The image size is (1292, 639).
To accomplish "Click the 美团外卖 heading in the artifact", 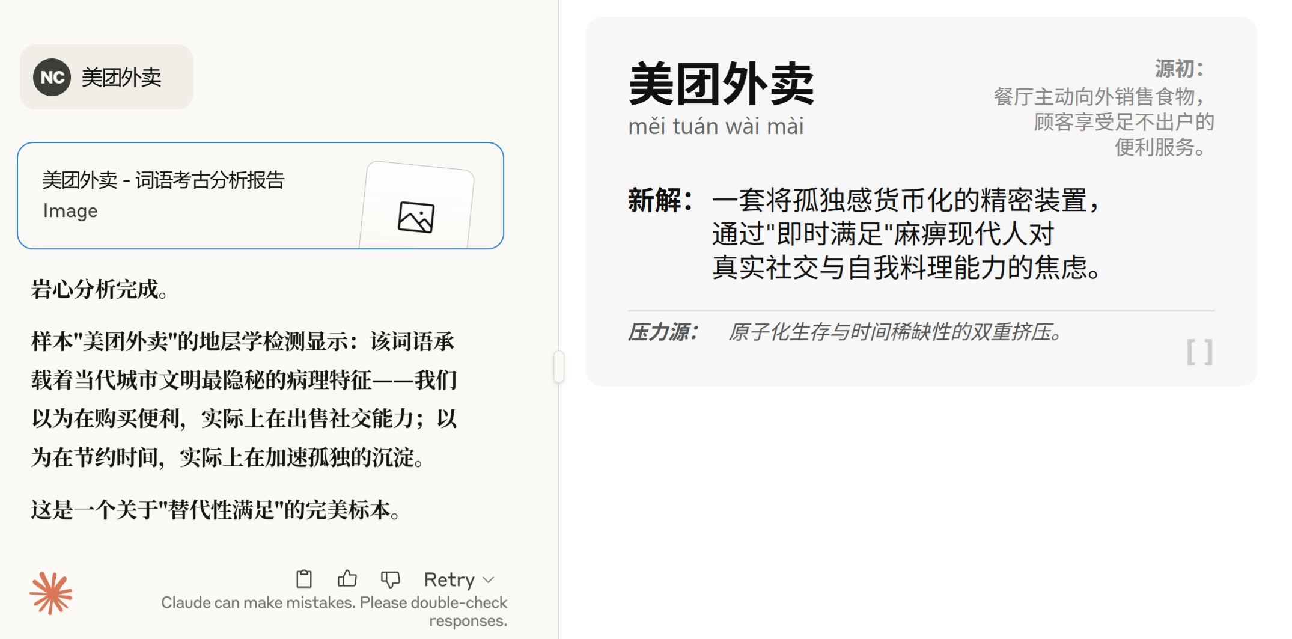I will tap(721, 84).
